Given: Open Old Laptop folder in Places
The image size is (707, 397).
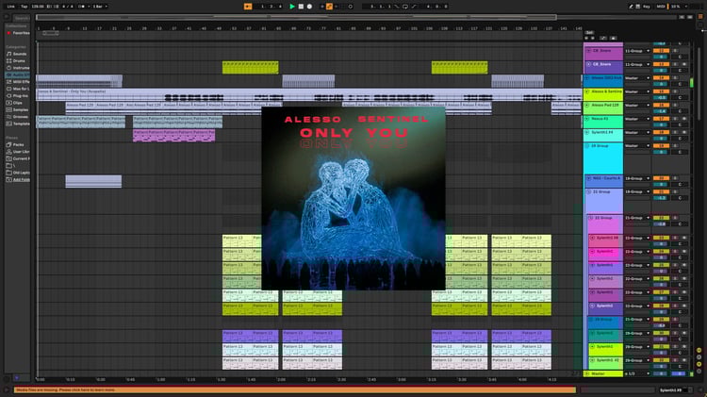Looking at the screenshot, I should tap(18, 173).
